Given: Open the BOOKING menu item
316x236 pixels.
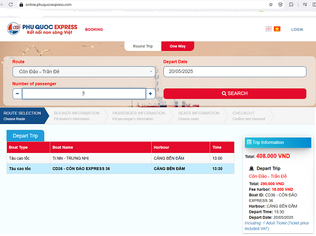Looking at the screenshot, I should click(94, 29).
